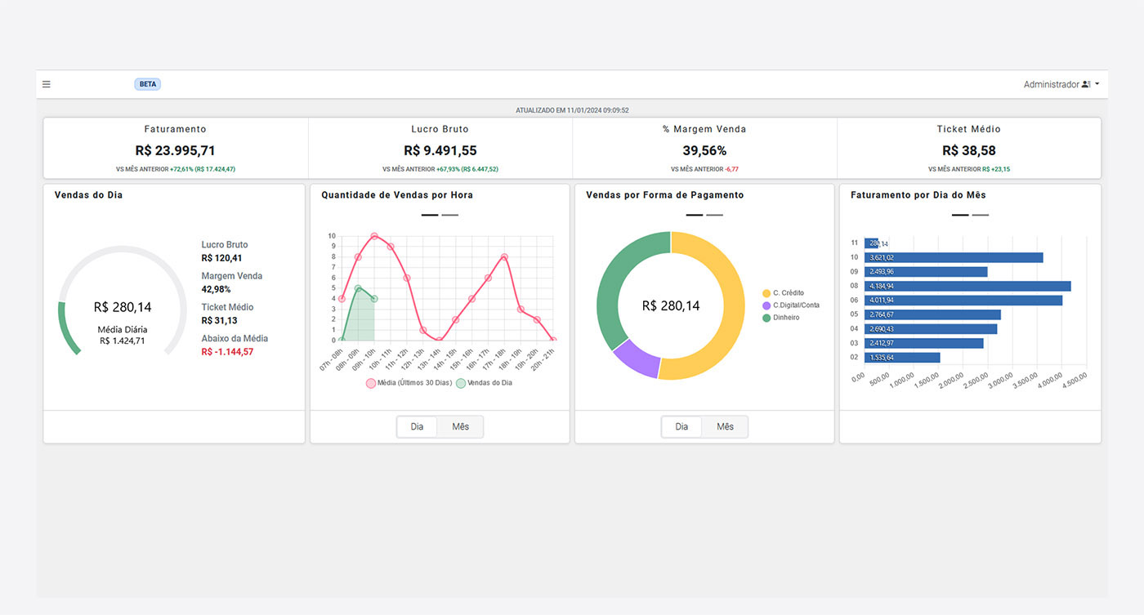Click the Lucro Bruto value R$ 9.491,55
This screenshot has height=615, width=1144.
440,150
